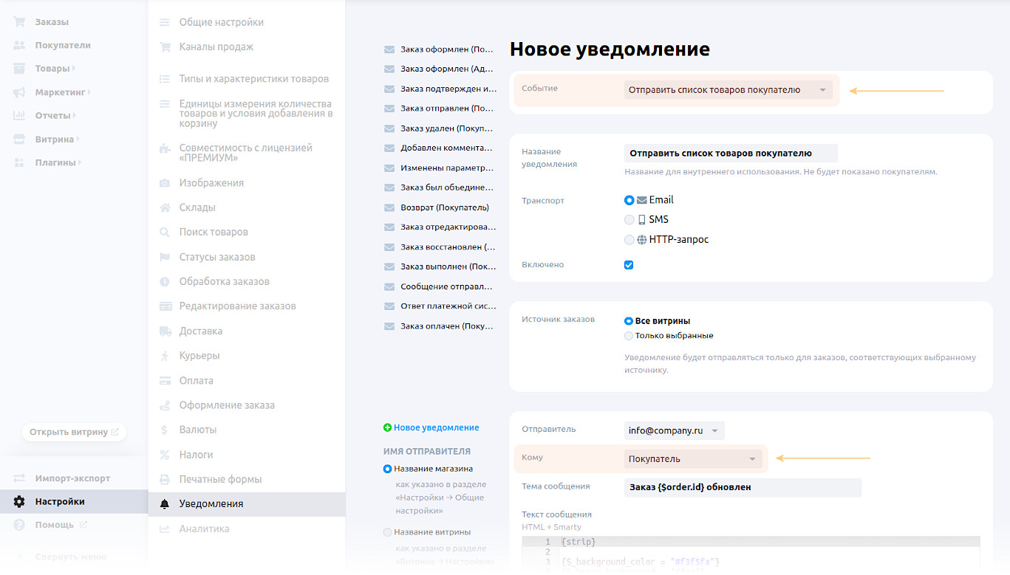Click the truck icon next to Доставка

point(164,331)
